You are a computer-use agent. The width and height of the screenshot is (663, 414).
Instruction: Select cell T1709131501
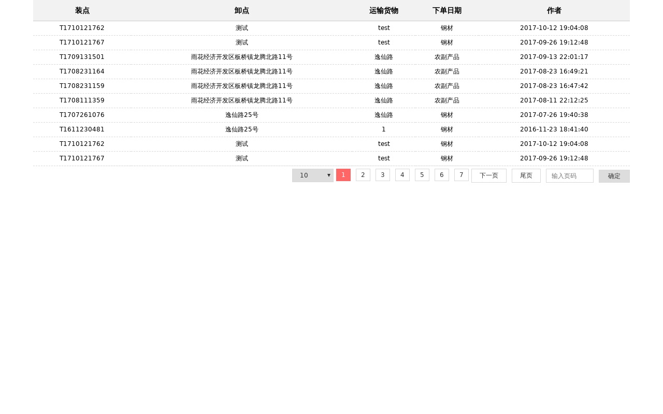(x=82, y=57)
